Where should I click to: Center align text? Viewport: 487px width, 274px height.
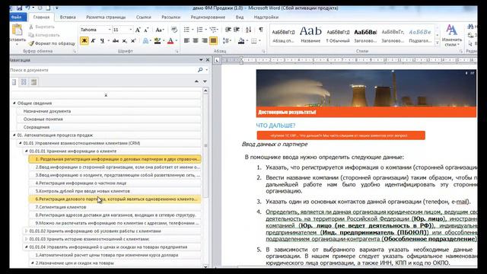click(x=196, y=40)
